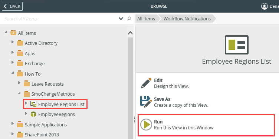The height and width of the screenshot is (139, 279).
Task: Click the How To folder icon
Action: click(20, 74)
